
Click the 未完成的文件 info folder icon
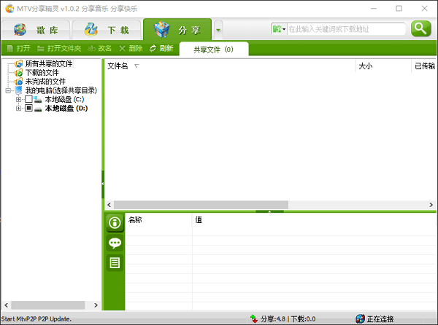tap(19, 82)
